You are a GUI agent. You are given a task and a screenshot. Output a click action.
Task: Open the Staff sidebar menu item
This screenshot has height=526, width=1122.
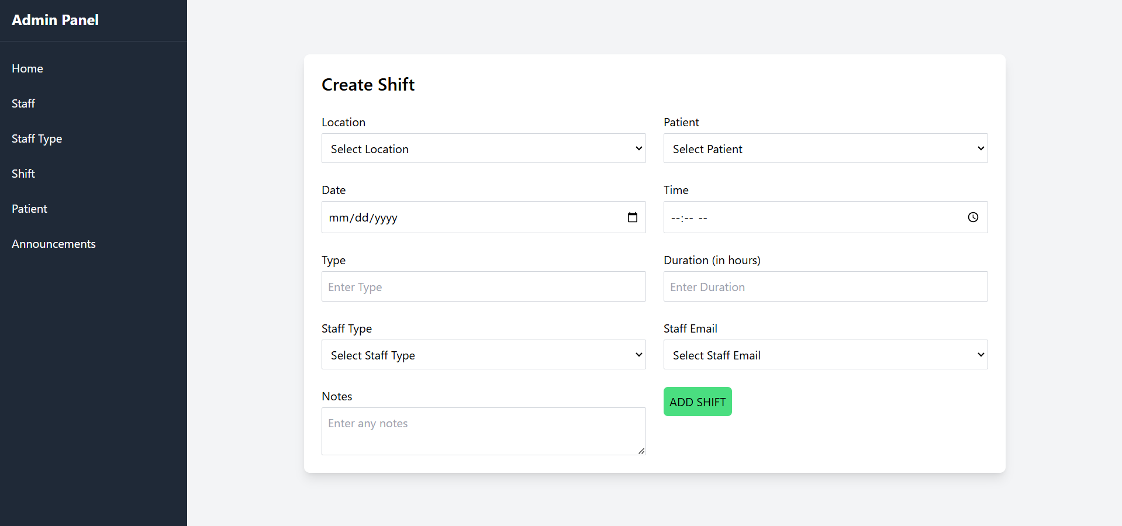tap(23, 103)
